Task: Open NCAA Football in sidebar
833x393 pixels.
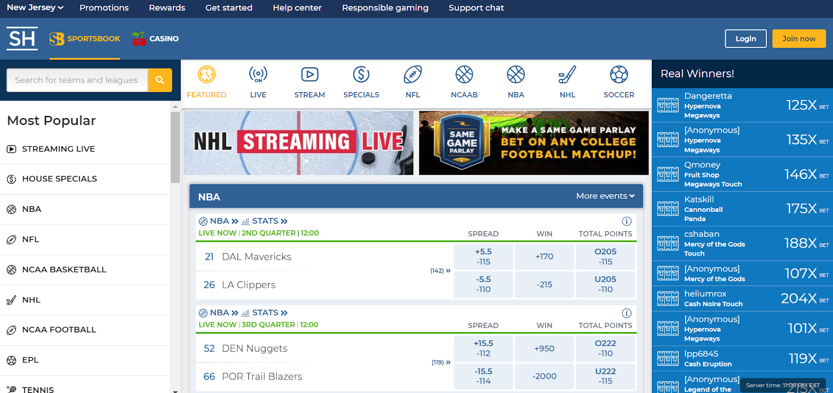Action: pos(85,330)
